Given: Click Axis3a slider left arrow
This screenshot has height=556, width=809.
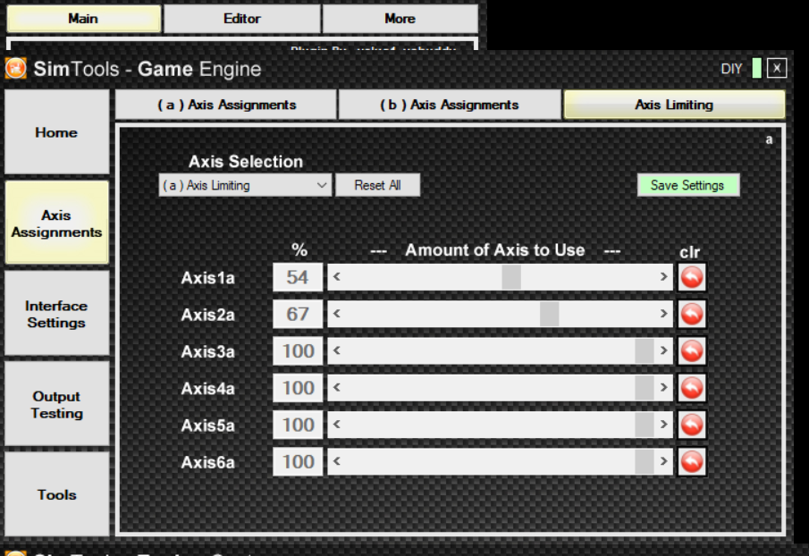Looking at the screenshot, I should [337, 350].
